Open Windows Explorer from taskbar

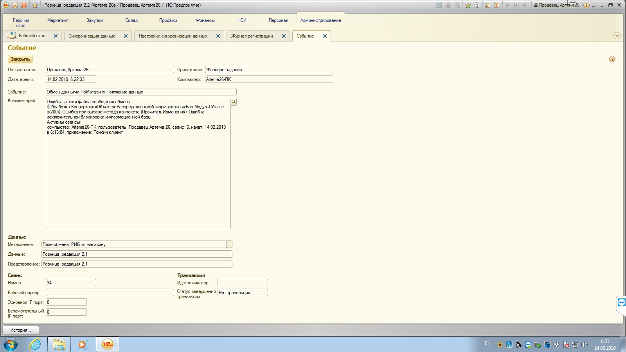(x=59, y=344)
